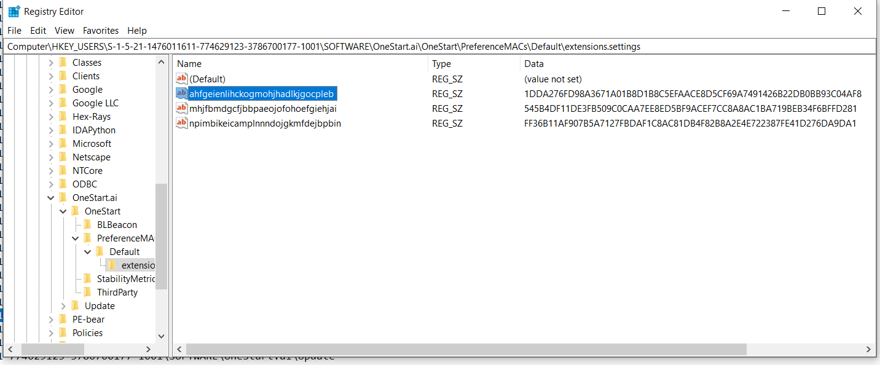Click the PE-bear key folder icon
880x365 pixels.
63,319
